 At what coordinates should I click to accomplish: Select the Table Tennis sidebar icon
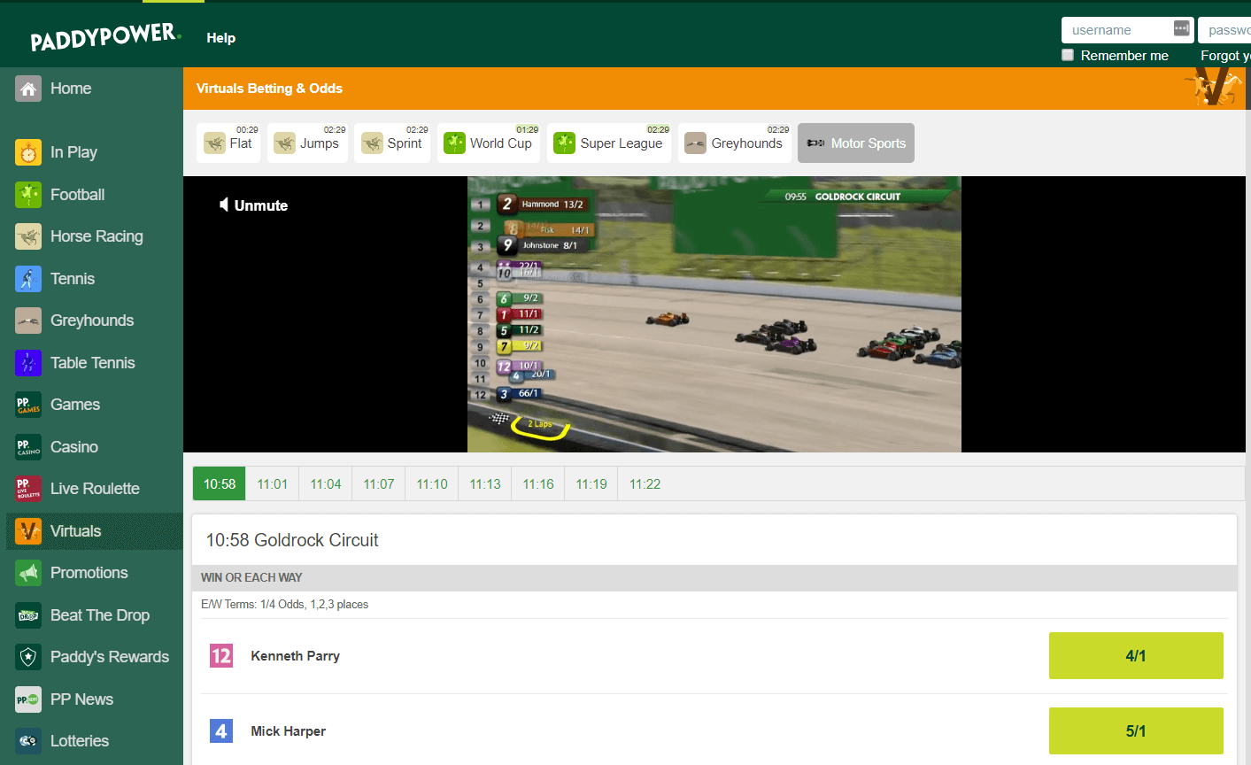coord(28,363)
